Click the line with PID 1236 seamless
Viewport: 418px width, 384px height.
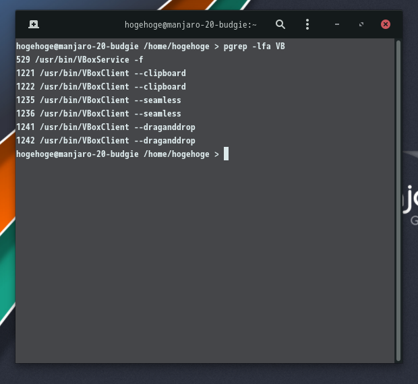98,114
